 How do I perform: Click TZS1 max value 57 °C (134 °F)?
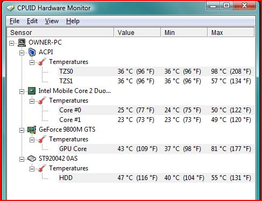[231, 81]
